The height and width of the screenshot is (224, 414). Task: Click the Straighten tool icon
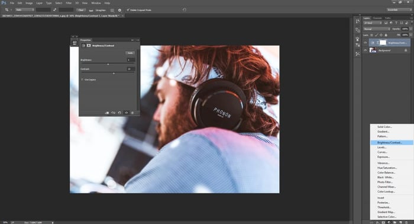pyautogui.click(x=91, y=10)
